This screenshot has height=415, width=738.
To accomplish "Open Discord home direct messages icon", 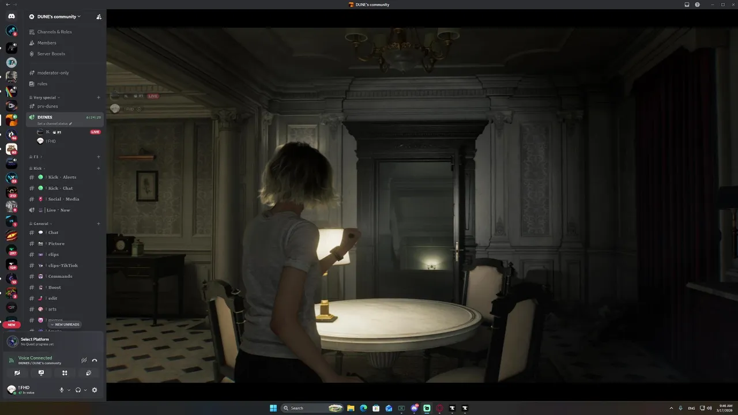I will [12, 16].
